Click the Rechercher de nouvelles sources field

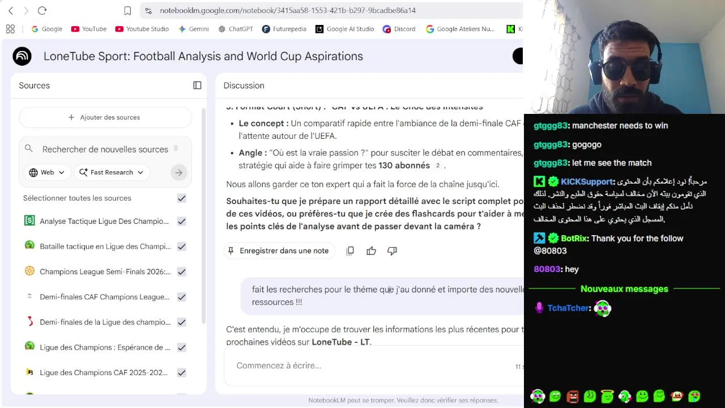point(105,149)
